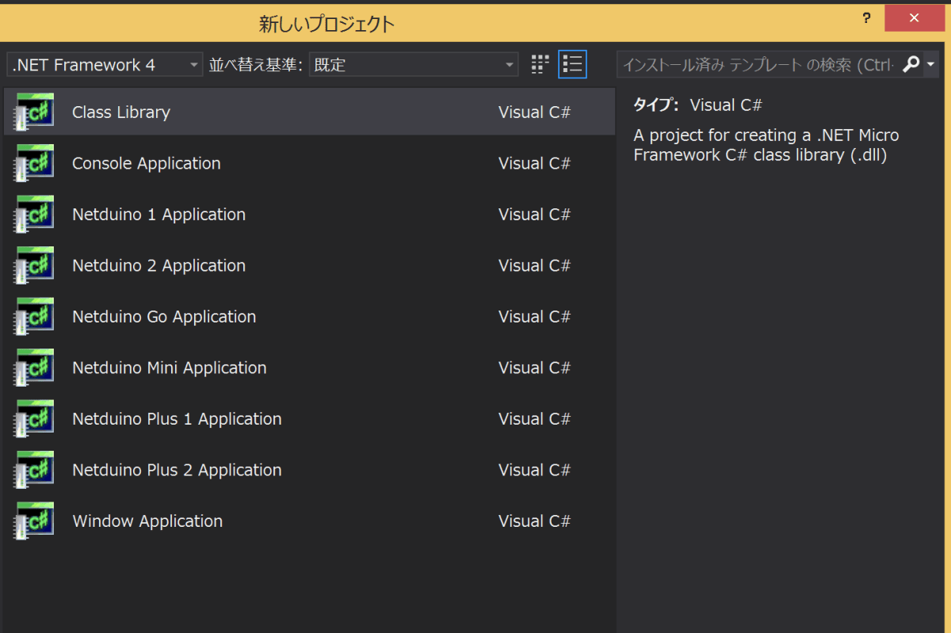951x633 pixels.
Task: Click the .NET Micro Framework description text
Action: (766, 145)
